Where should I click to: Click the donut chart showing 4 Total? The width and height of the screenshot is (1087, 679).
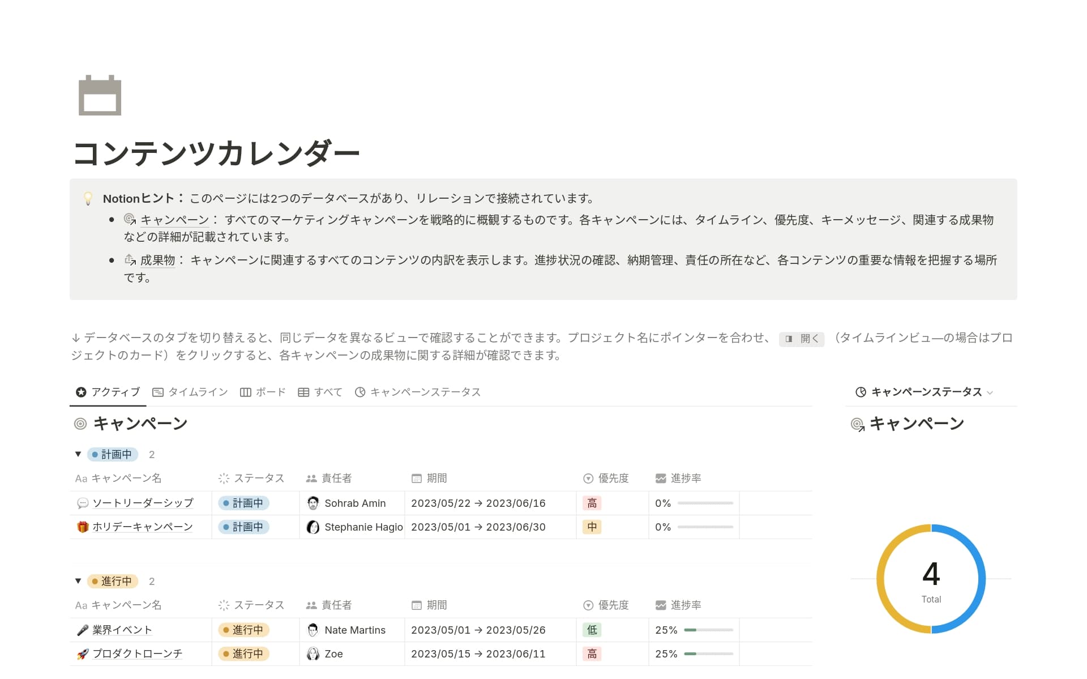point(931,579)
